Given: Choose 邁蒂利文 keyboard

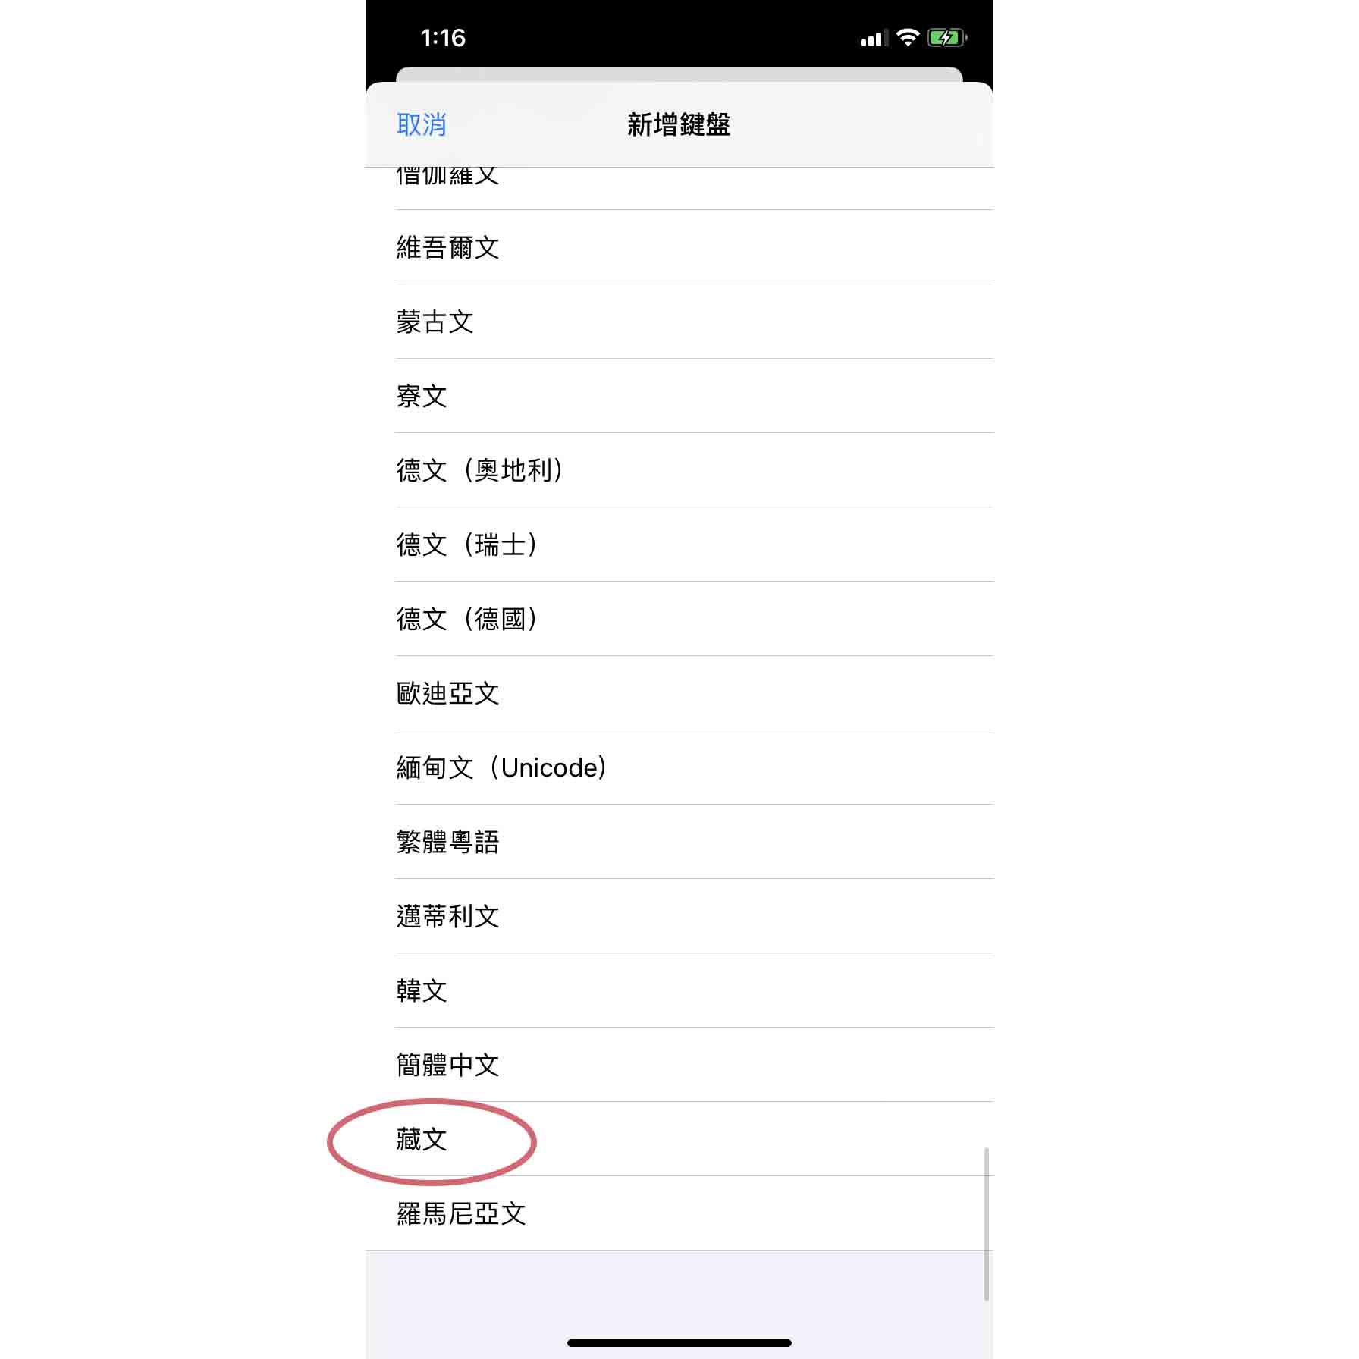Looking at the screenshot, I should 679,916.
